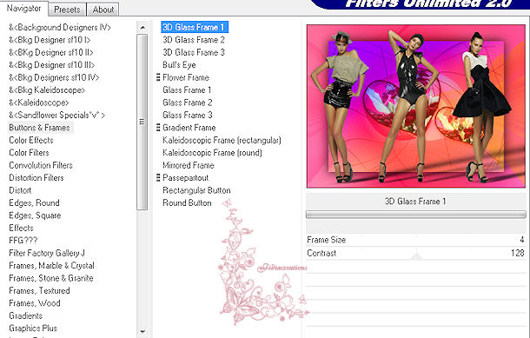This screenshot has width=530, height=338.
Task: Choose the 3D Glass Frame 1 filter
Action: coord(195,27)
